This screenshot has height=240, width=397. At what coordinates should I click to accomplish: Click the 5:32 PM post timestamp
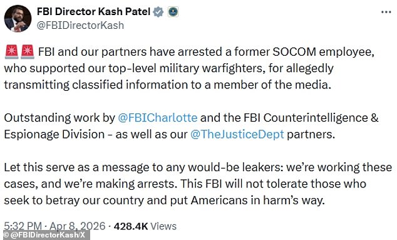23,226
